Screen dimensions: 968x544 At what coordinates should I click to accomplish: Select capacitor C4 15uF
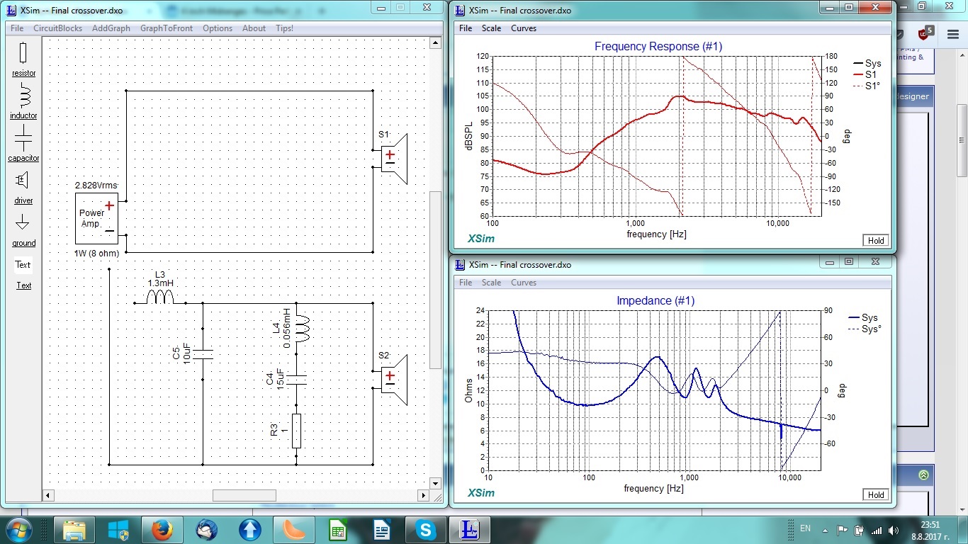click(x=296, y=379)
